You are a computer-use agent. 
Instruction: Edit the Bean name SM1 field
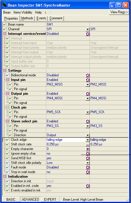coord(68,24)
